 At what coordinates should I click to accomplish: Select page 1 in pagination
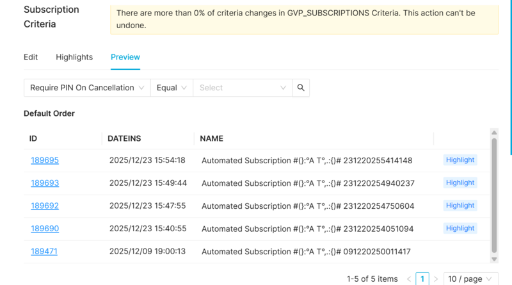click(x=422, y=279)
